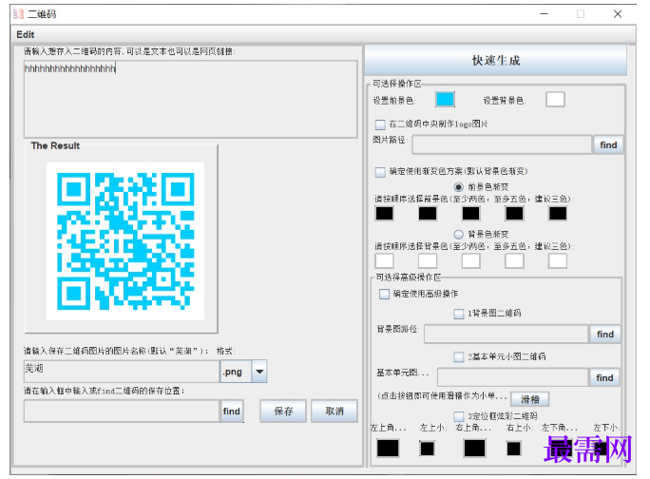Screen dimensions: 650x479
Task: Close the 二维码 window
Action: click(618, 14)
